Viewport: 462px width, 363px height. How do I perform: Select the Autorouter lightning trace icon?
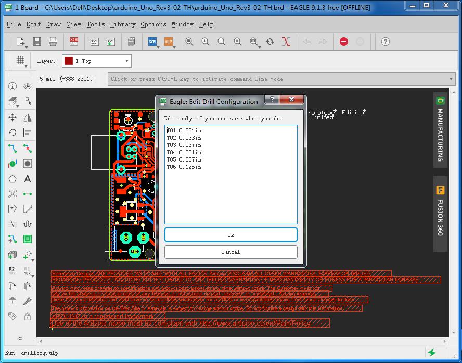12,239
